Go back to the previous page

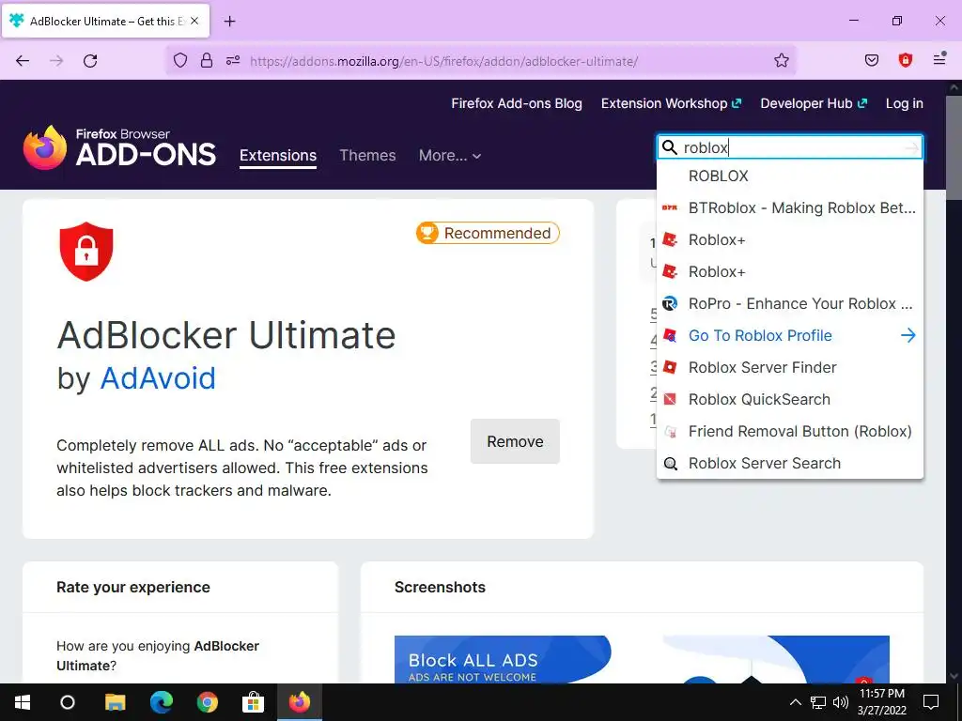(23, 61)
